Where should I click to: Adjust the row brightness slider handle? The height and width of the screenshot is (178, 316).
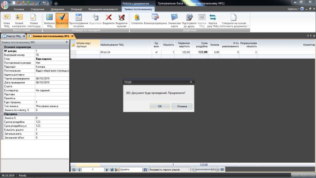pos(212,170)
